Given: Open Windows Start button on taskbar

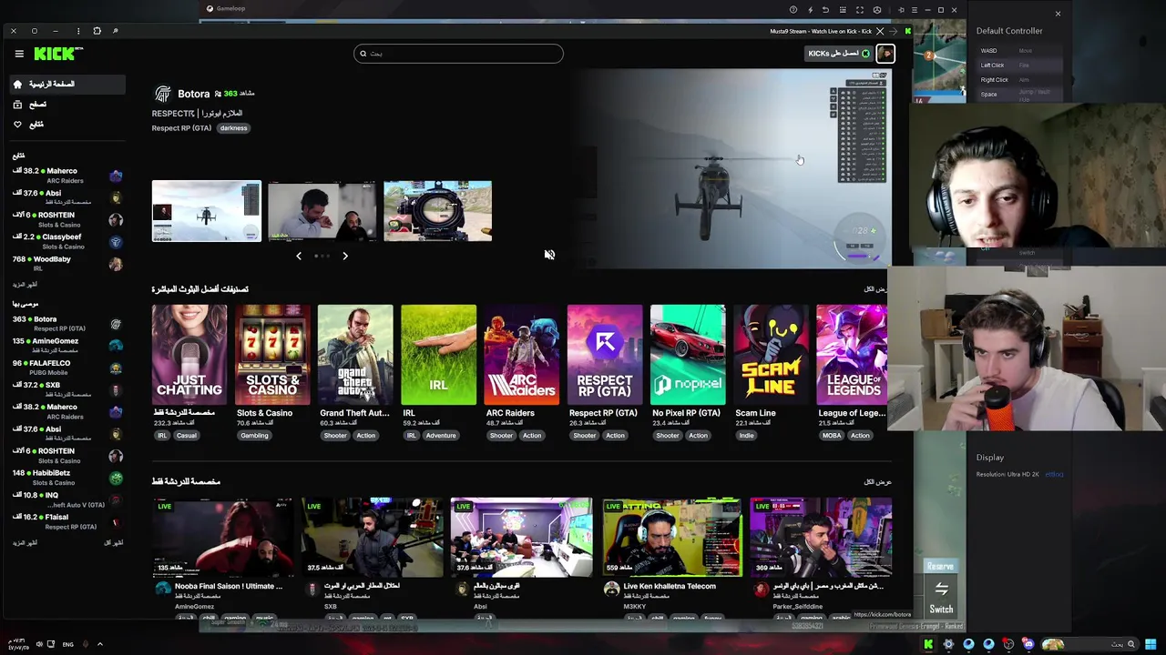Looking at the screenshot, I should point(1151,644).
